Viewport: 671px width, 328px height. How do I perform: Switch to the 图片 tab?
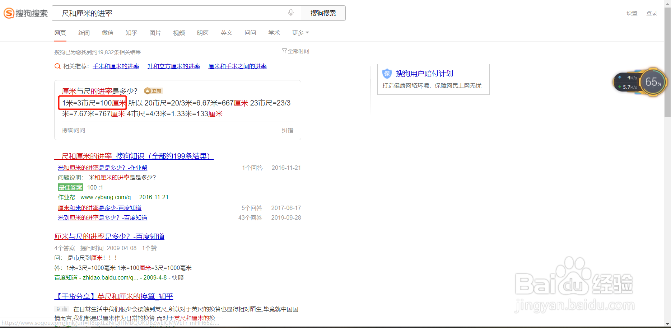[x=155, y=33]
